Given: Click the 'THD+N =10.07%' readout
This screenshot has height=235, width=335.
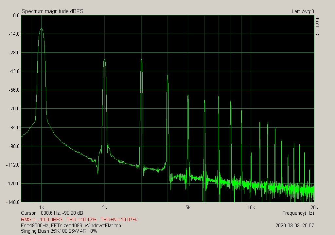Looking at the screenshot, I should (x=118, y=219).
